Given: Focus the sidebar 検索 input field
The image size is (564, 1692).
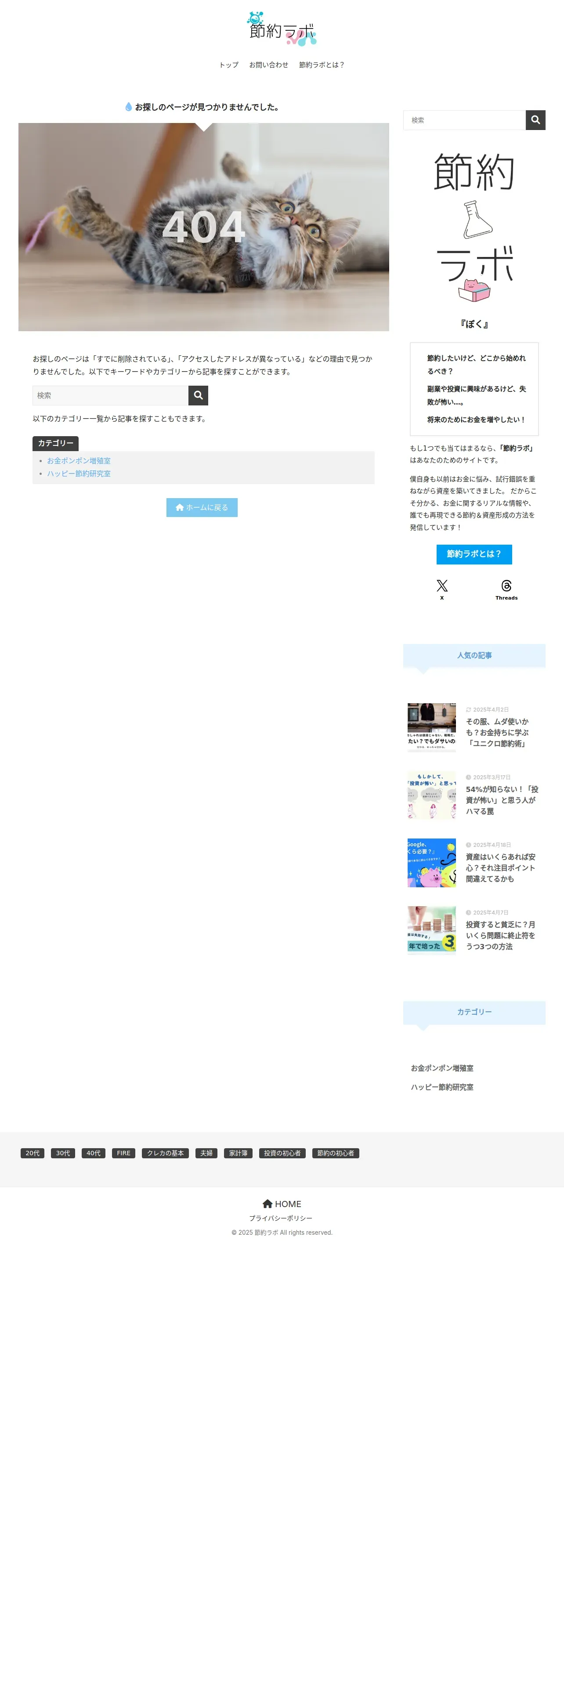Looking at the screenshot, I should pos(464,120).
